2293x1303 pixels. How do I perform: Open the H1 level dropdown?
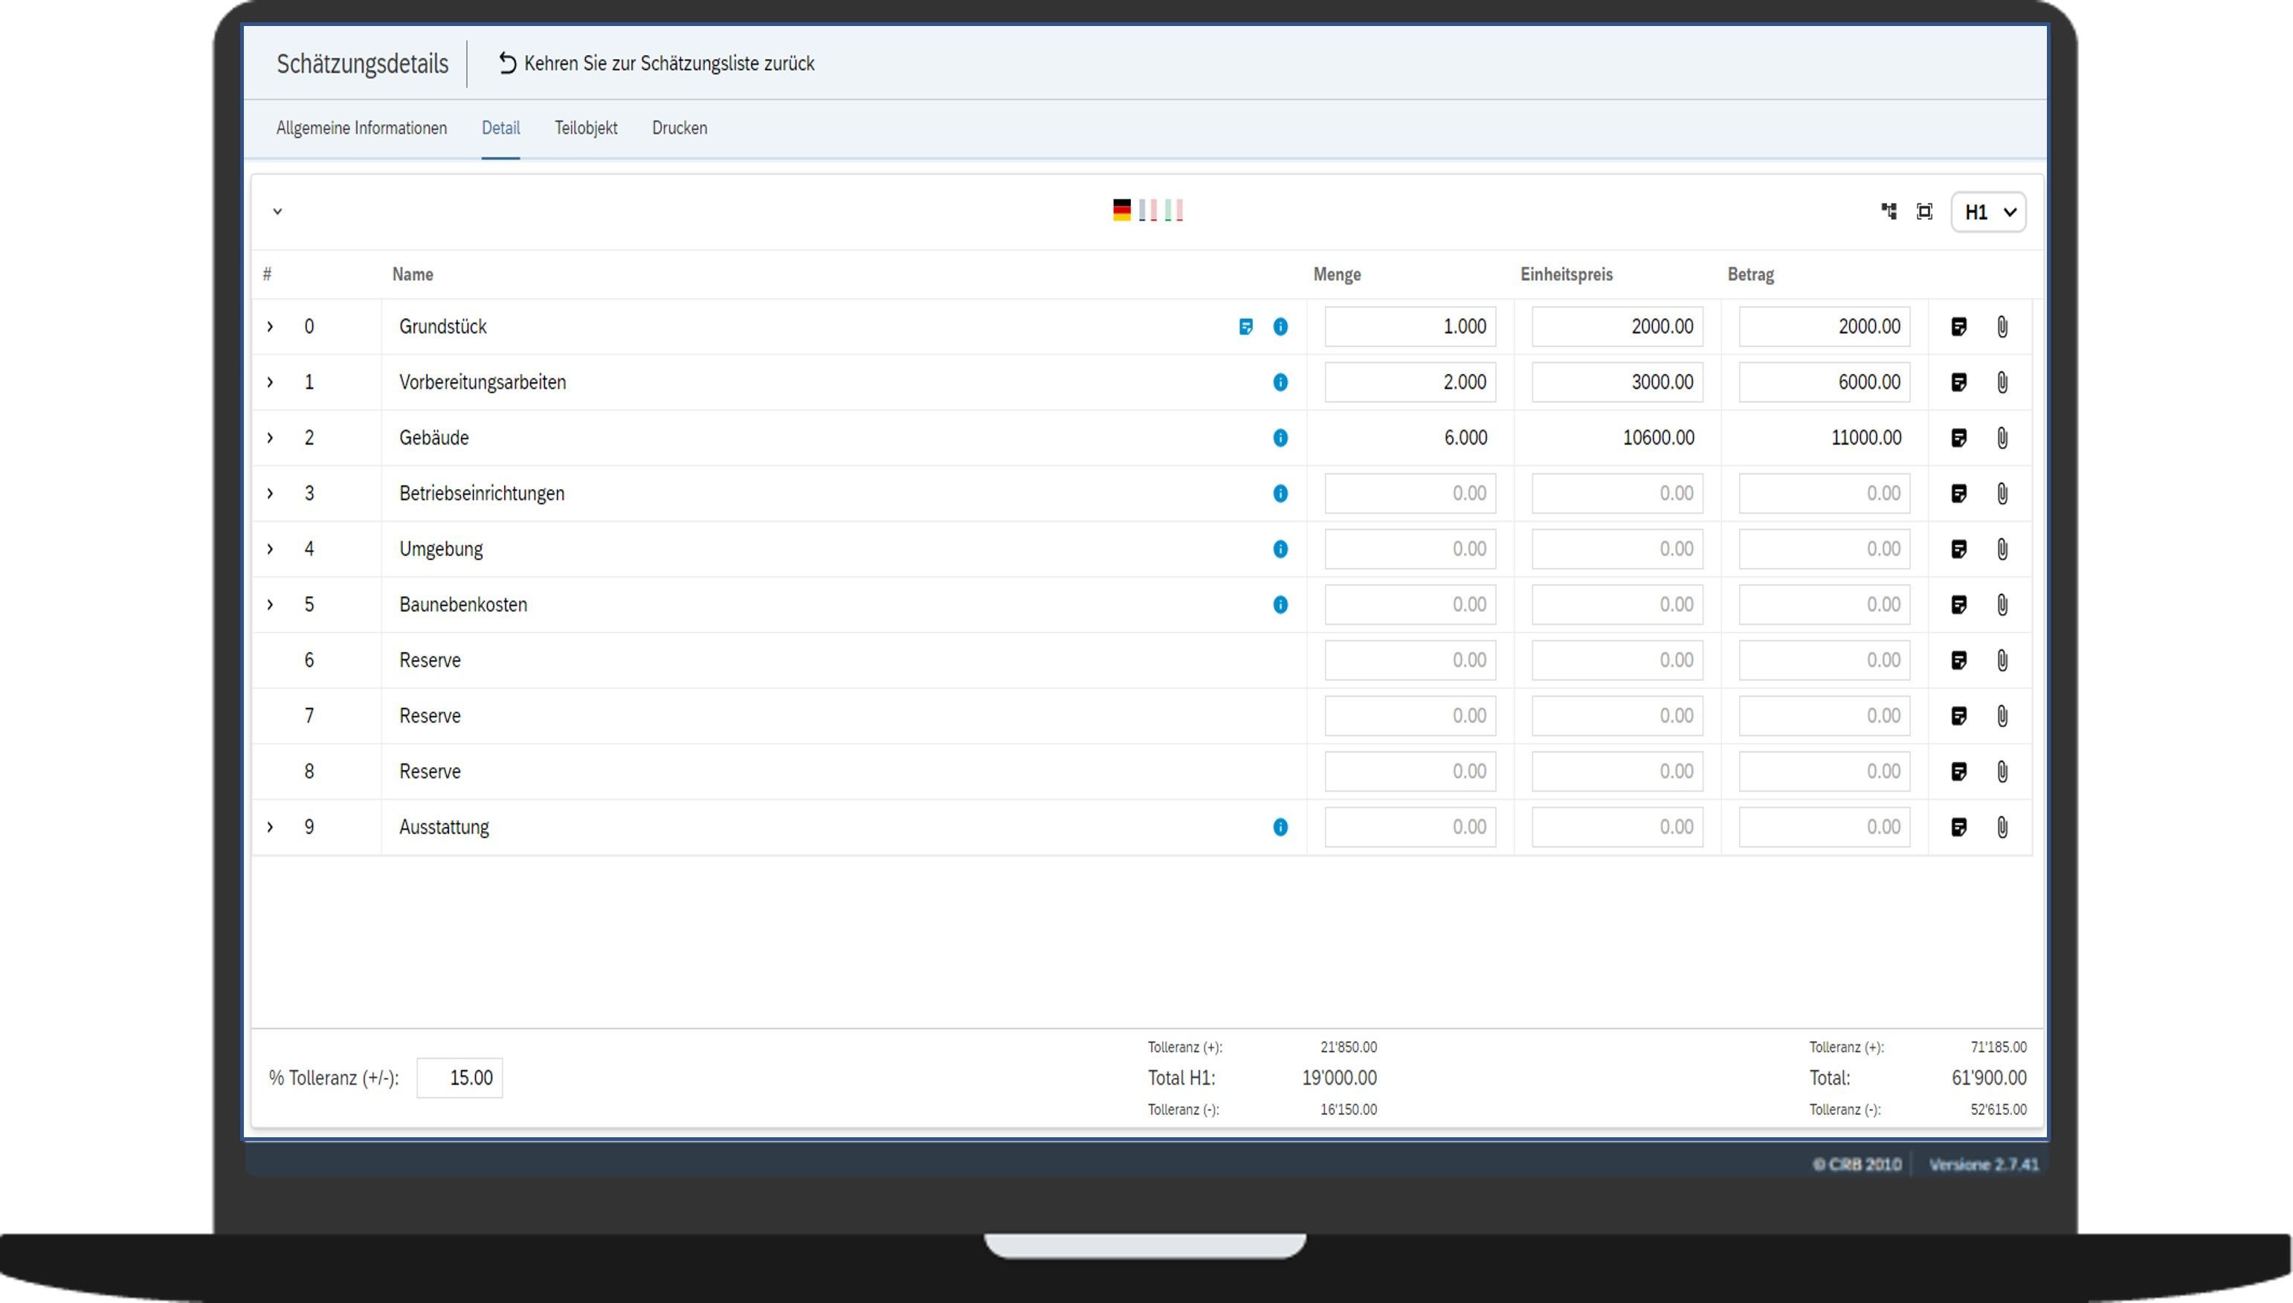pyautogui.click(x=1989, y=212)
